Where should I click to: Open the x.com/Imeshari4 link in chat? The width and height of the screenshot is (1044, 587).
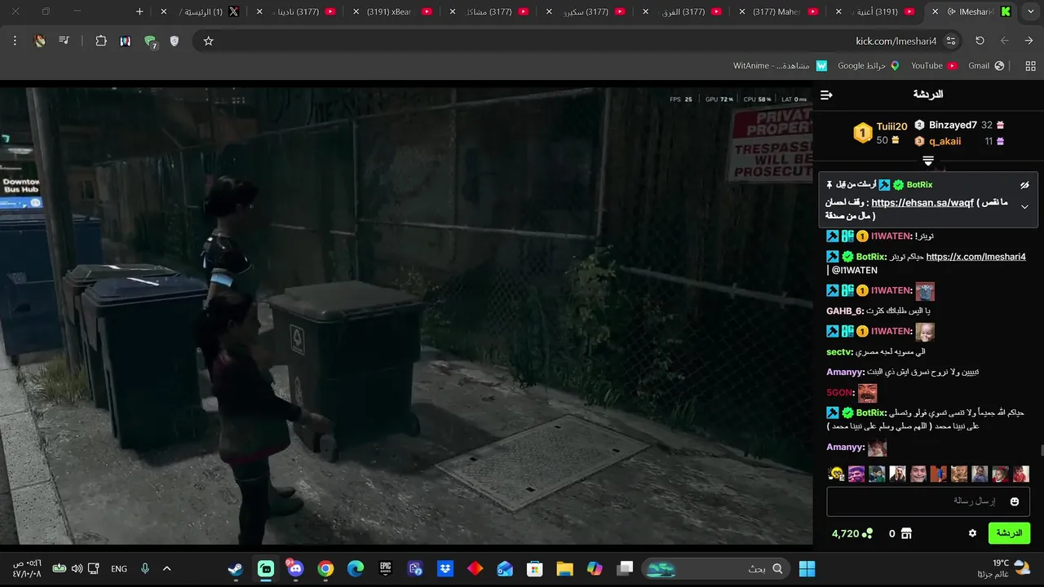975,257
